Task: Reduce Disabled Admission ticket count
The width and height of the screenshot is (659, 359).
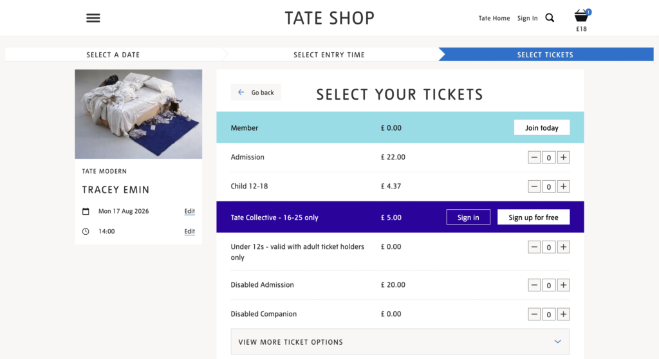Action: click(x=534, y=285)
